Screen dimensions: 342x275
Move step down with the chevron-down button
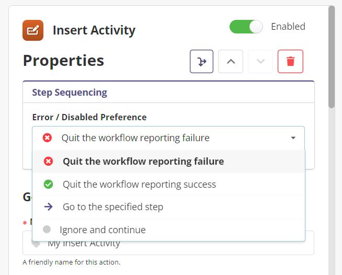[261, 62]
